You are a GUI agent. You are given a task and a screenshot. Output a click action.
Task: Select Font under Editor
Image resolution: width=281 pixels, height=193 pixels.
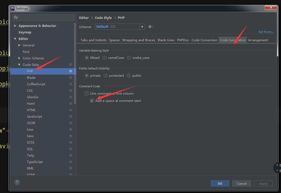click(26, 52)
